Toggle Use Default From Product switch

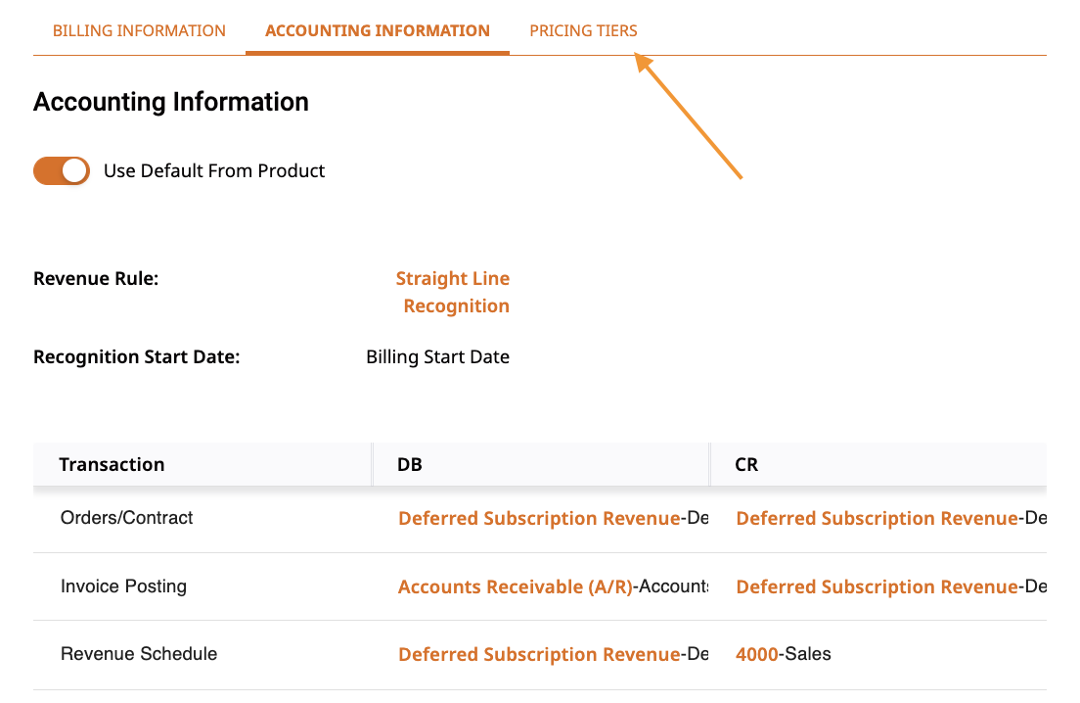pos(62,171)
